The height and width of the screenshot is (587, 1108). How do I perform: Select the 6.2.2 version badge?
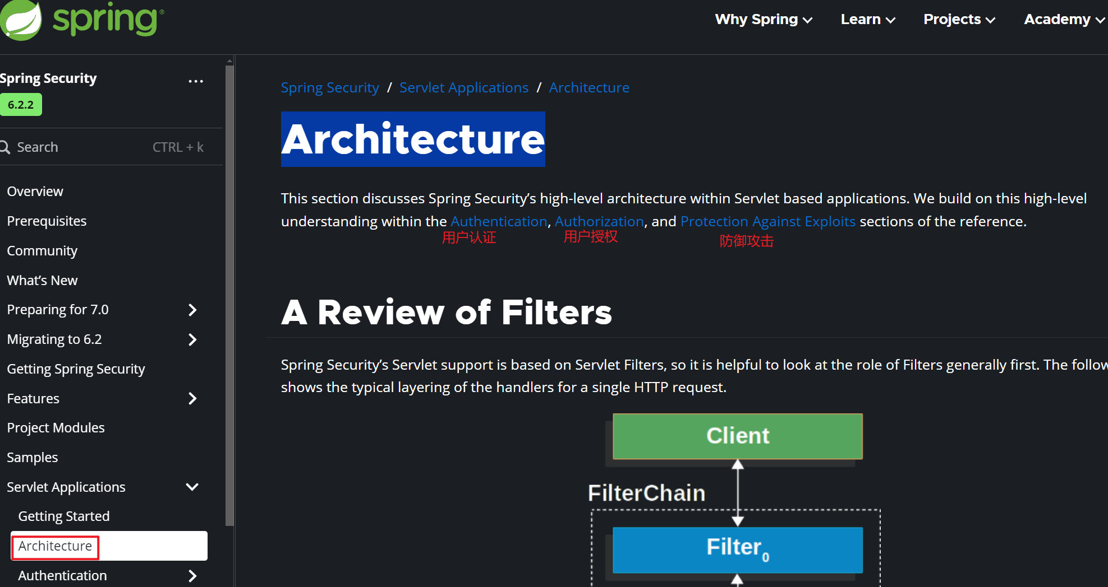click(21, 105)
